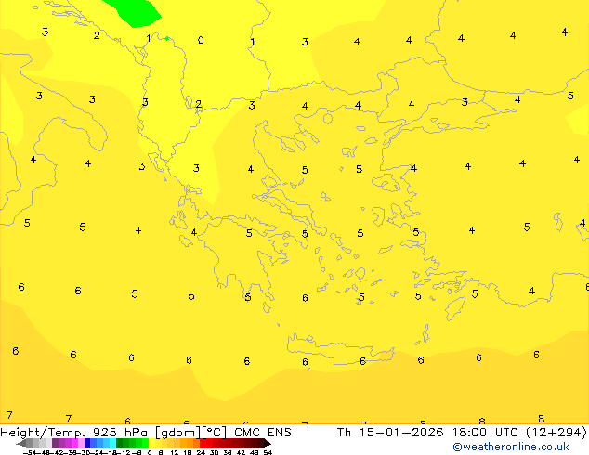Click the '(12+294)' forecast offset text
The height and width of the screenshot is (455, 589).
click(x=556, y=433)
